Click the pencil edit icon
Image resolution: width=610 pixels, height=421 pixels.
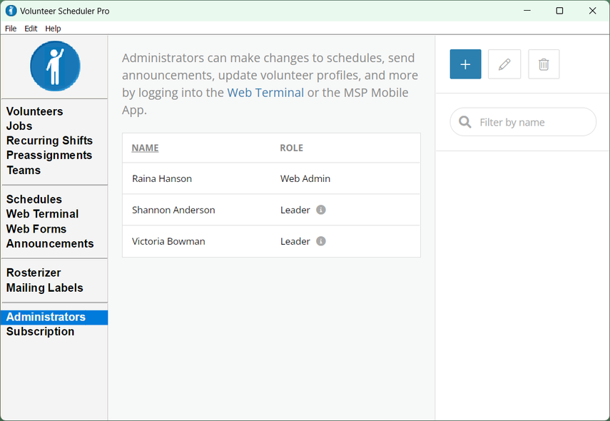(x=504, y=64)
